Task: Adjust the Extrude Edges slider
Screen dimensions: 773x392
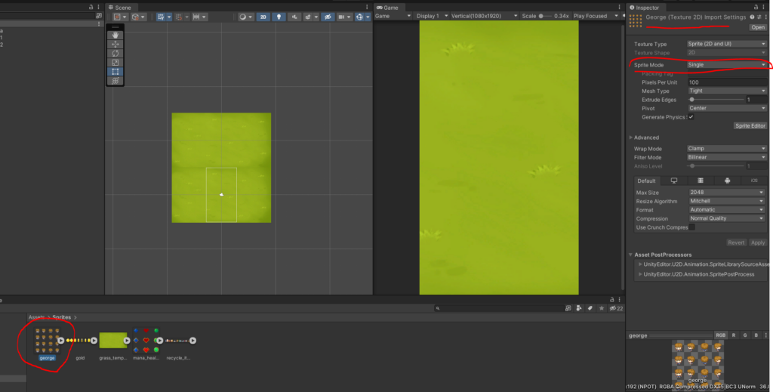Action: [x=692, y=100]
